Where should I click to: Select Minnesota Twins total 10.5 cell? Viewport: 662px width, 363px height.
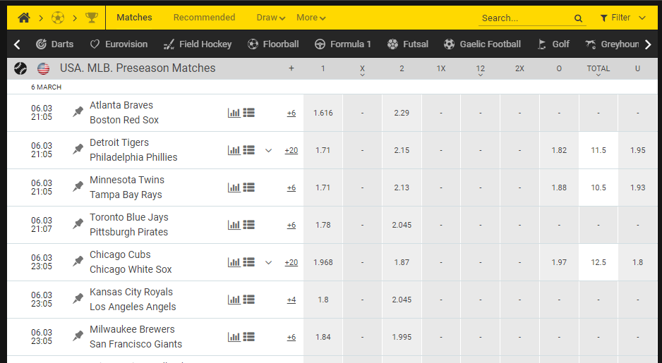[x=598, y=187]
